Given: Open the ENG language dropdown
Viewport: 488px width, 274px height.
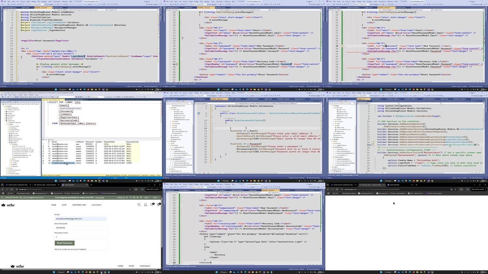Looking at the screenshot, I should tap(147, 197).
